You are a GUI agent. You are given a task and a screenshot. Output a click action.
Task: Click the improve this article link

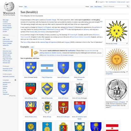90,51
